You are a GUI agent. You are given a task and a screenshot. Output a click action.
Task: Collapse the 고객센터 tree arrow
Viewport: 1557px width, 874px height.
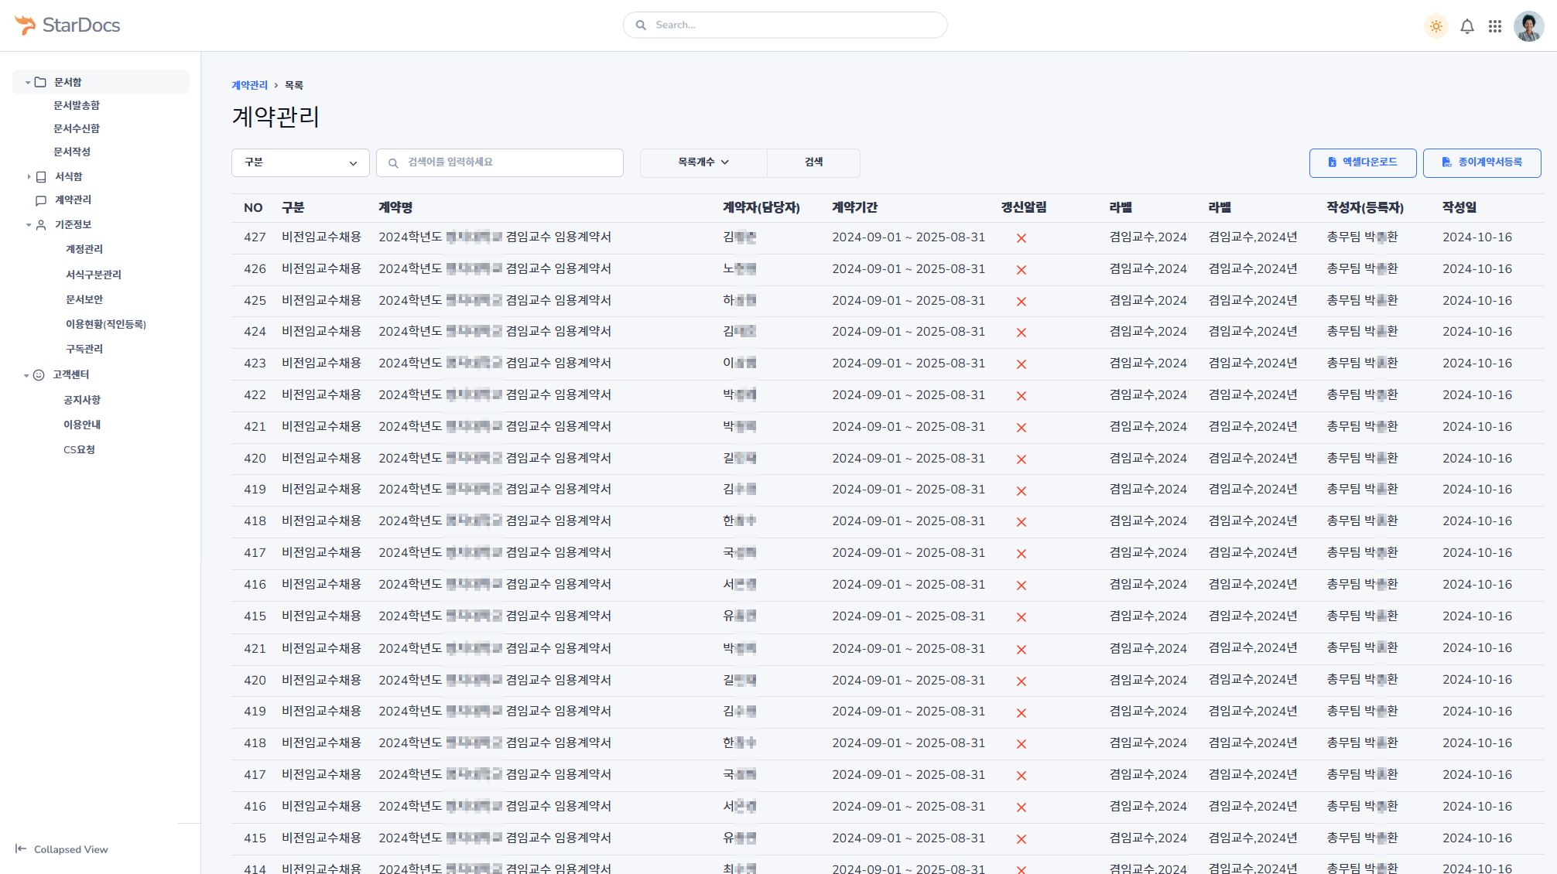coord(26,375)
